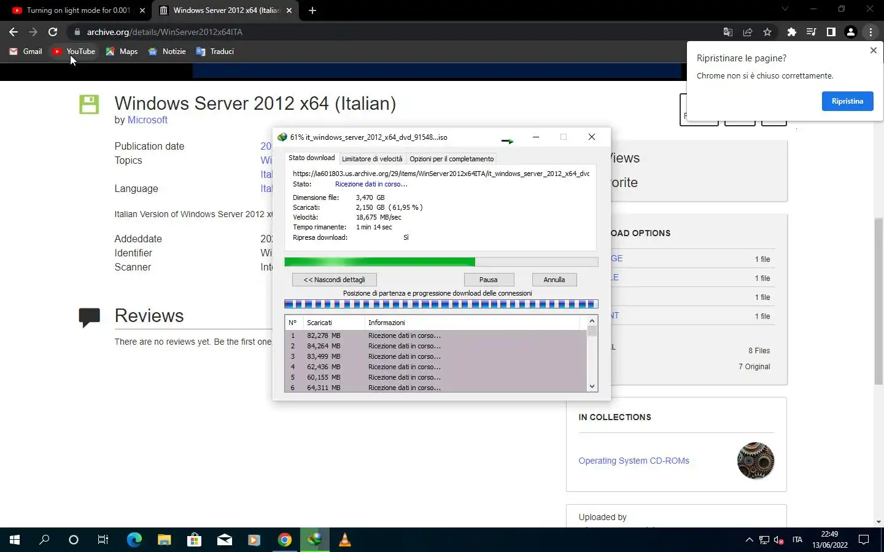Open the media control icon in Chrome toolbar
Screen dimensions: 884x552
pyautogui.click(x=812, y=32)
